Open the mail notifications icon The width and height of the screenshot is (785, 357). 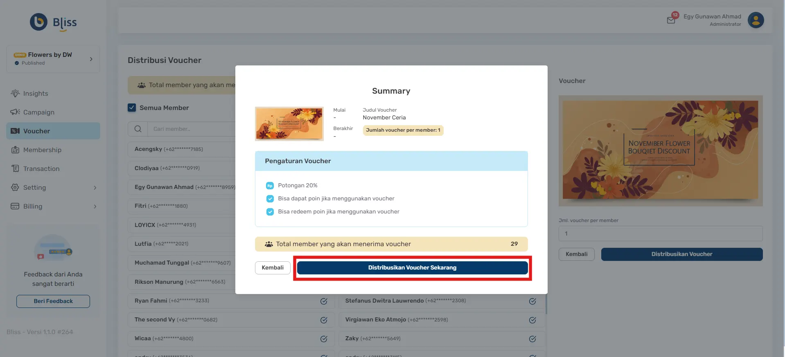tap(671, 20)
